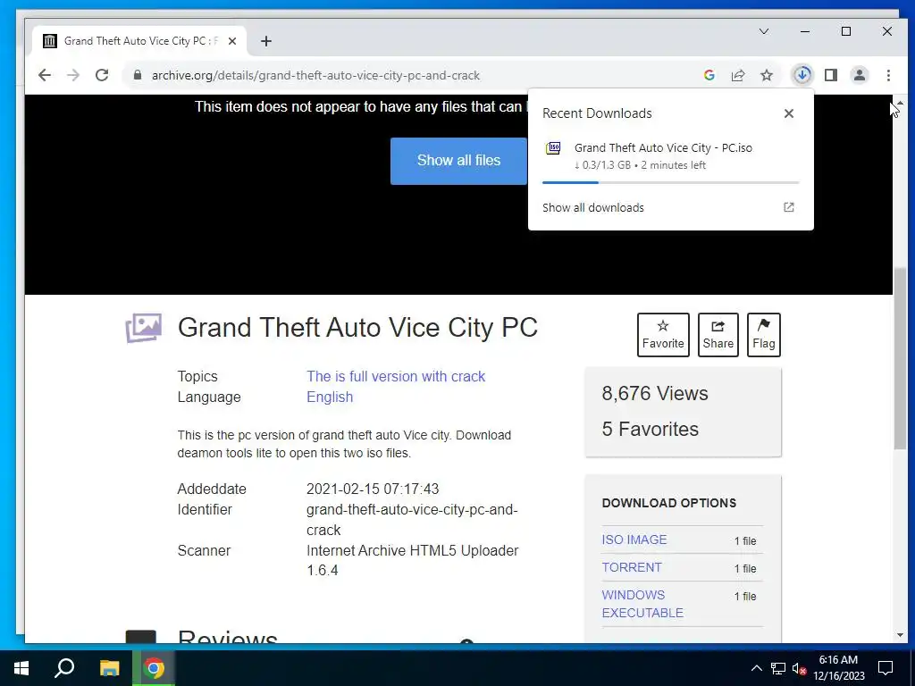915x686 pixels.
Task: Click the '5 Favorites' text
Action: tap(651, 429)
